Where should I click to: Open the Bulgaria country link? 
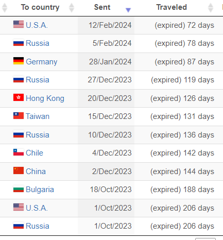click(40, 190)
